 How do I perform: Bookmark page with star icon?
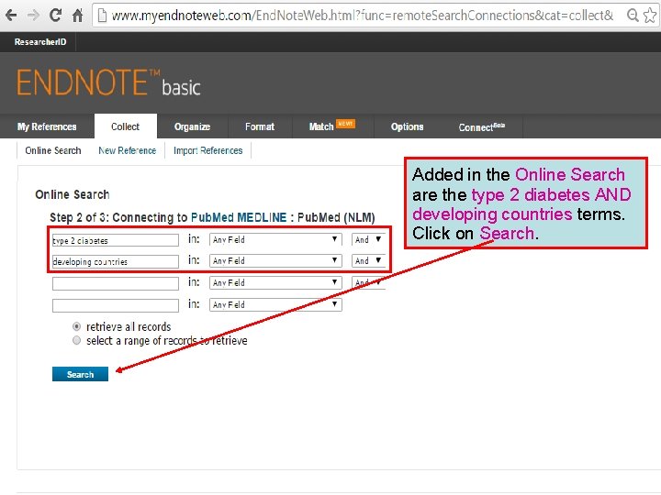[x=650, y=16]
